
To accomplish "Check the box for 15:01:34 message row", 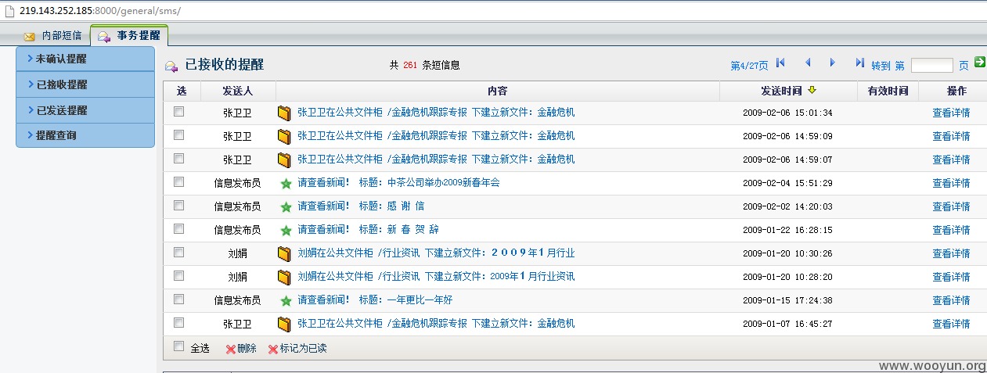I will 179,112.
